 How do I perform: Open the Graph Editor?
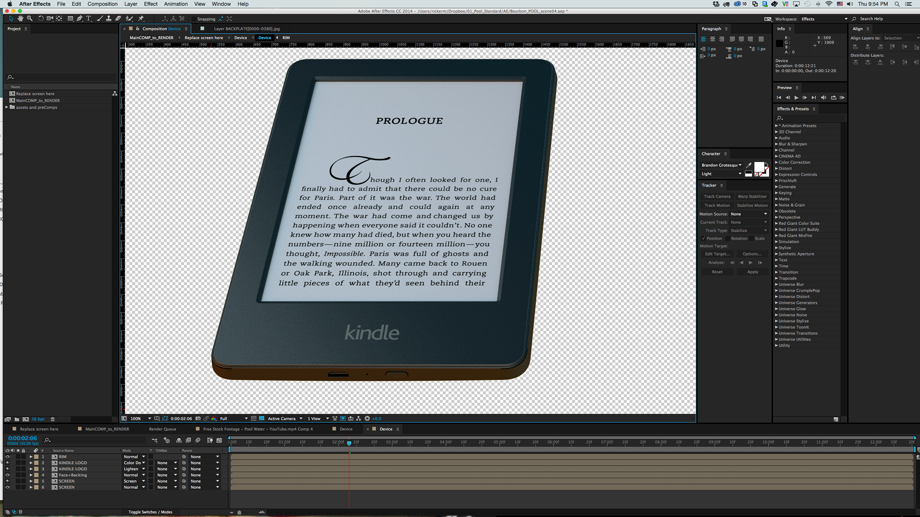click(x=219, y=440)
